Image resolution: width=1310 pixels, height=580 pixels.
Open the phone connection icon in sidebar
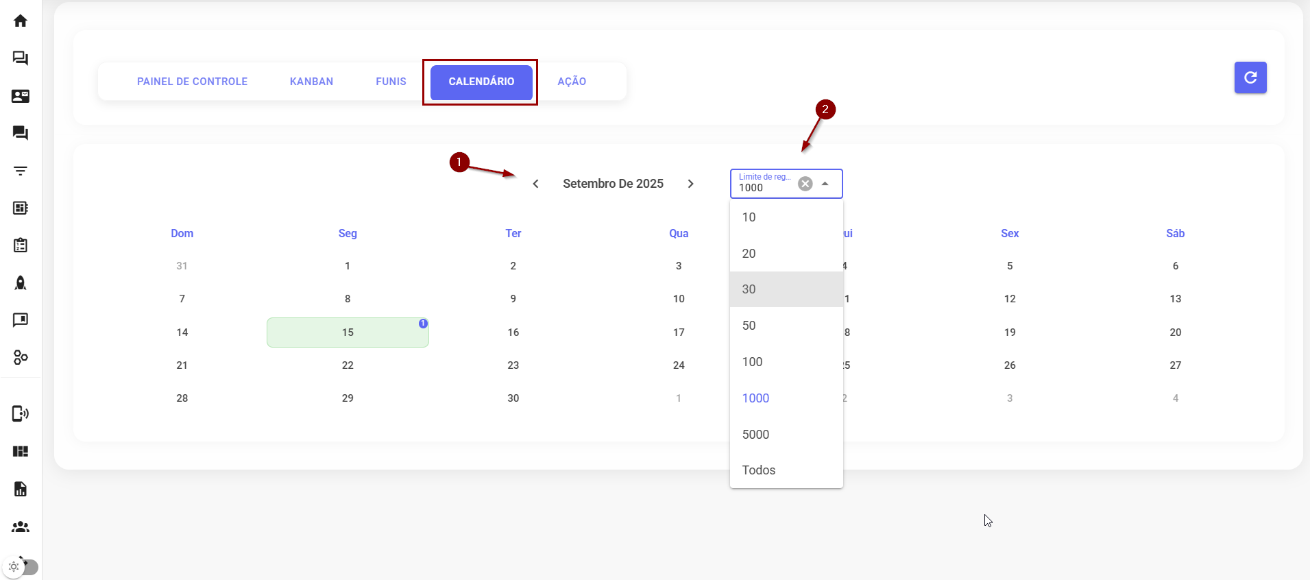[21, 413]
